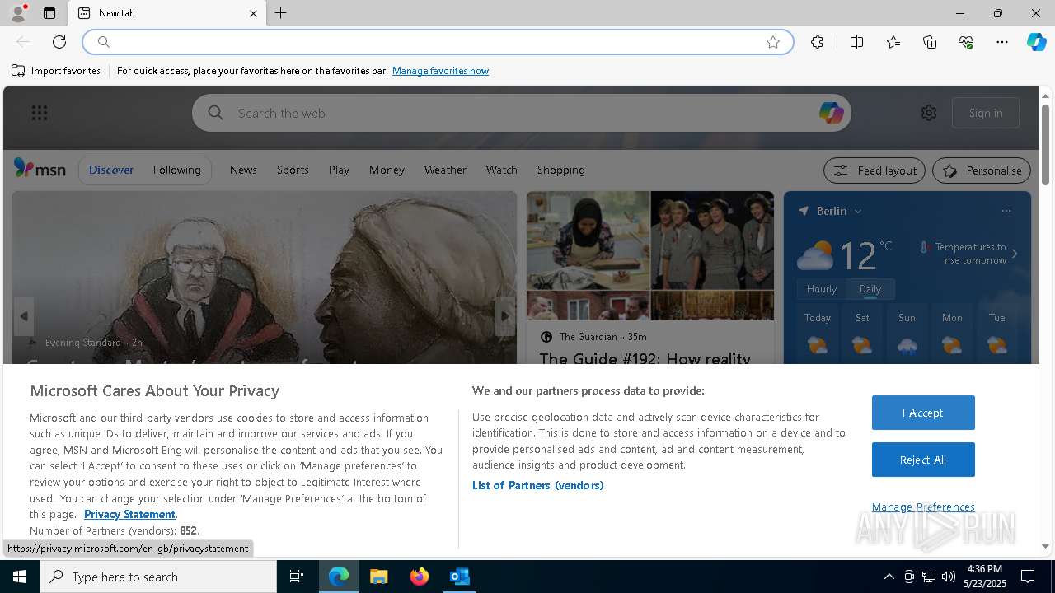1055x593 pixels.
Task: Open Feed layout options
Action: [x=875, y=170]
